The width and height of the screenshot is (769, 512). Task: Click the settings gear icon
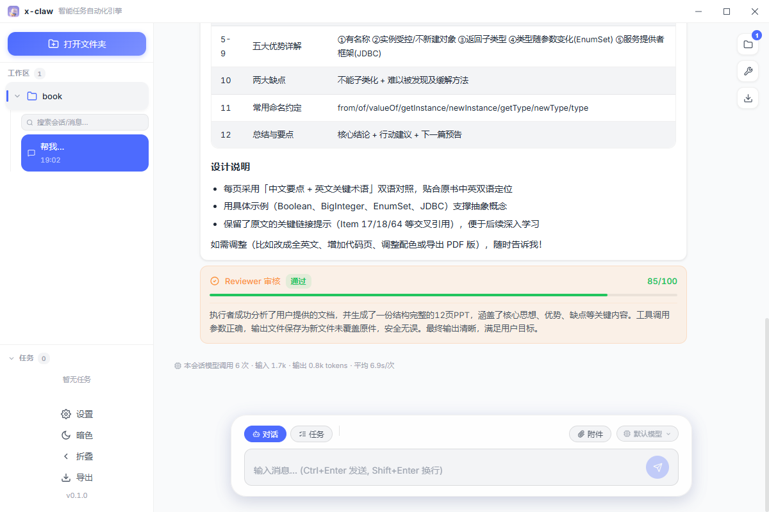point(66,414)
